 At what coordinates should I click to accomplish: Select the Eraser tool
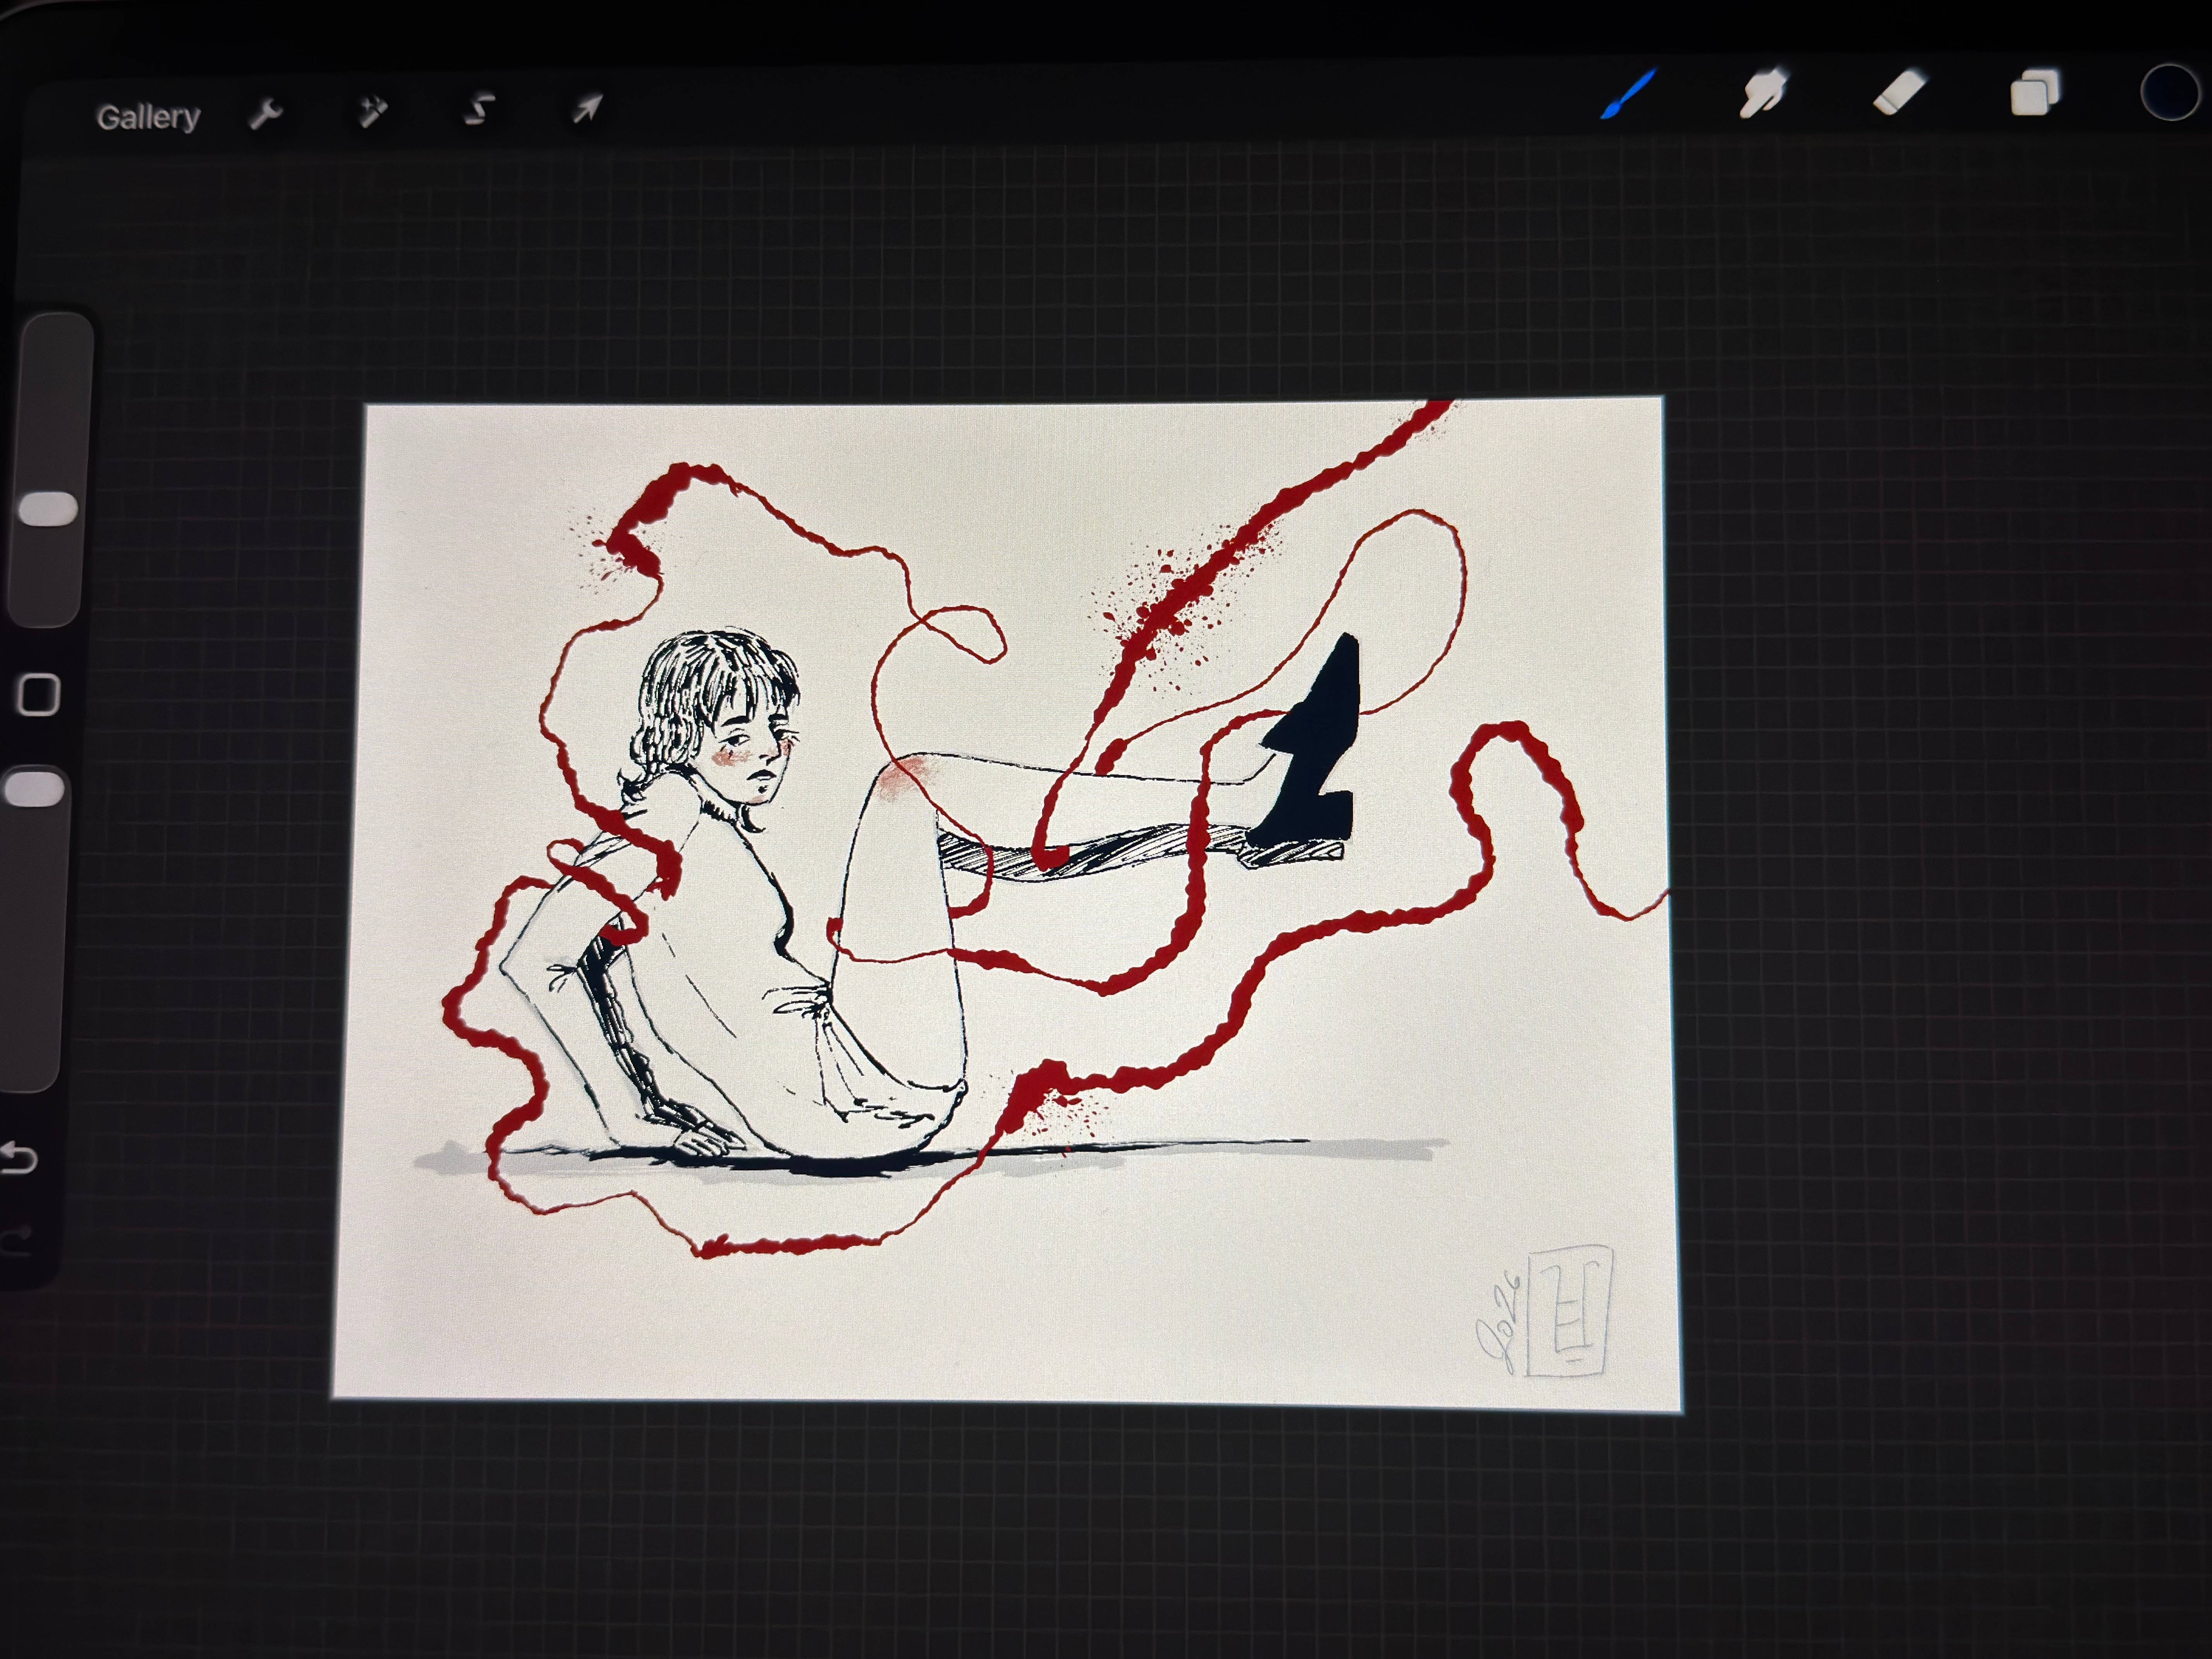pyautogui.click(x=1899, y=93)
